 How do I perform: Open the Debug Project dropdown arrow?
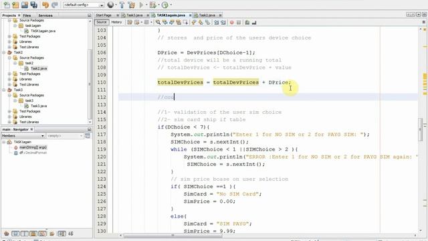point(159,5)
